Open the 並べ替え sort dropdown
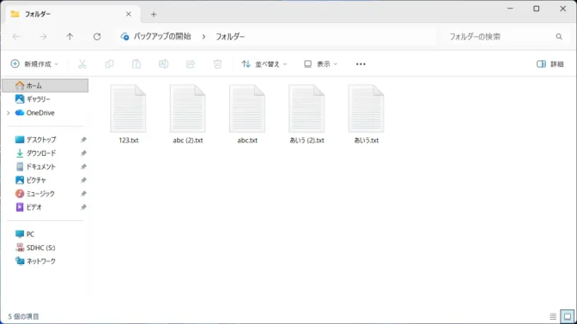 tap(264, 64)
